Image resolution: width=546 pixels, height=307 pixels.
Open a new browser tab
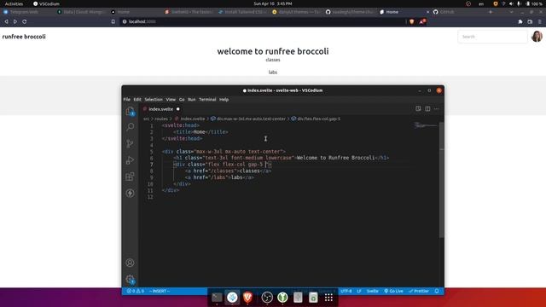tap(491, 12)
